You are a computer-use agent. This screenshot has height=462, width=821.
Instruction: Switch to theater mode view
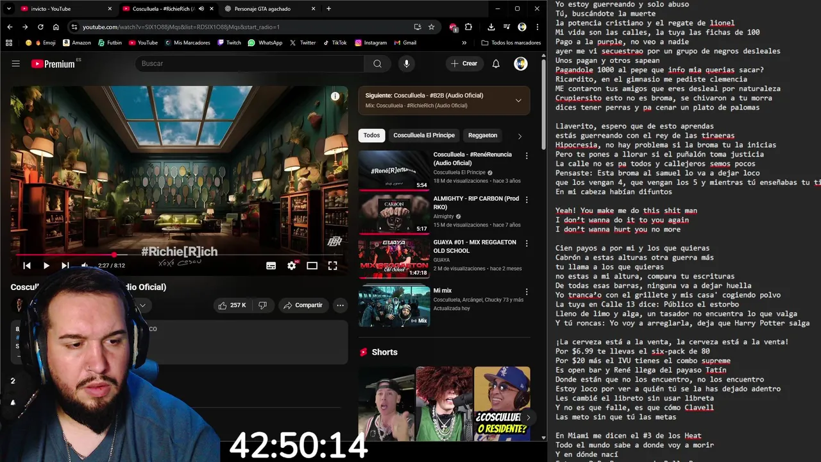click(312, 266)
